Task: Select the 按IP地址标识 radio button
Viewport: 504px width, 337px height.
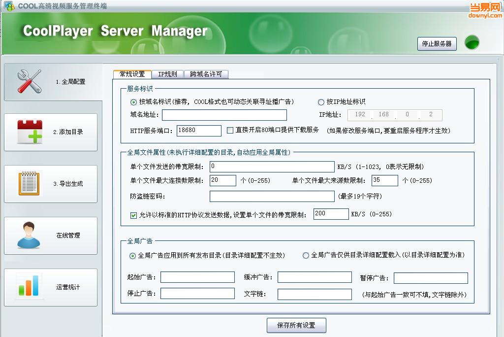Action: coord(320,102)
